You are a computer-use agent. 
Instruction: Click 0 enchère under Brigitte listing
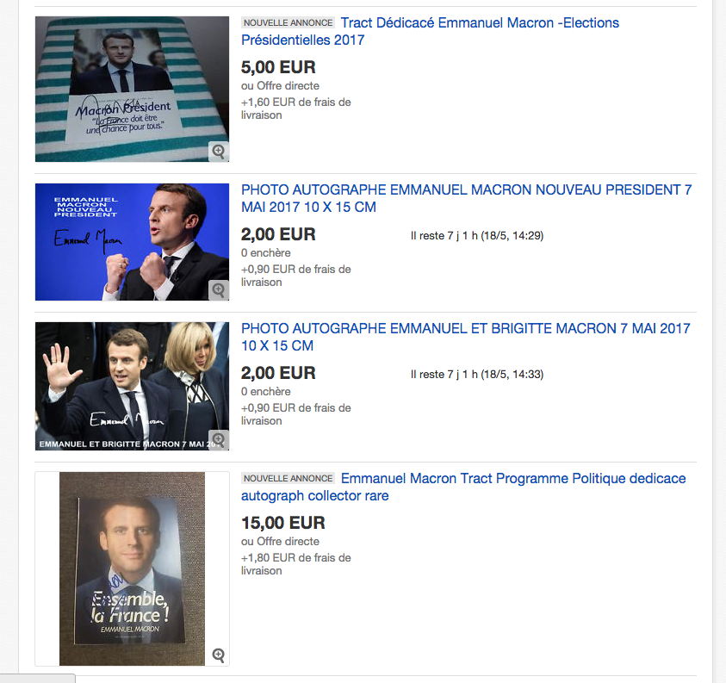point(266,391)
